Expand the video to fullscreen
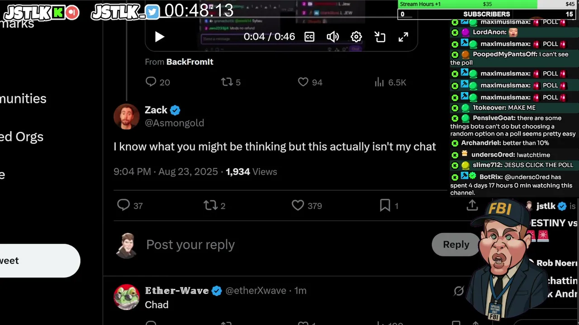This screenshot has width=579, height=325. pyautogui.click(x=403, y=37)
